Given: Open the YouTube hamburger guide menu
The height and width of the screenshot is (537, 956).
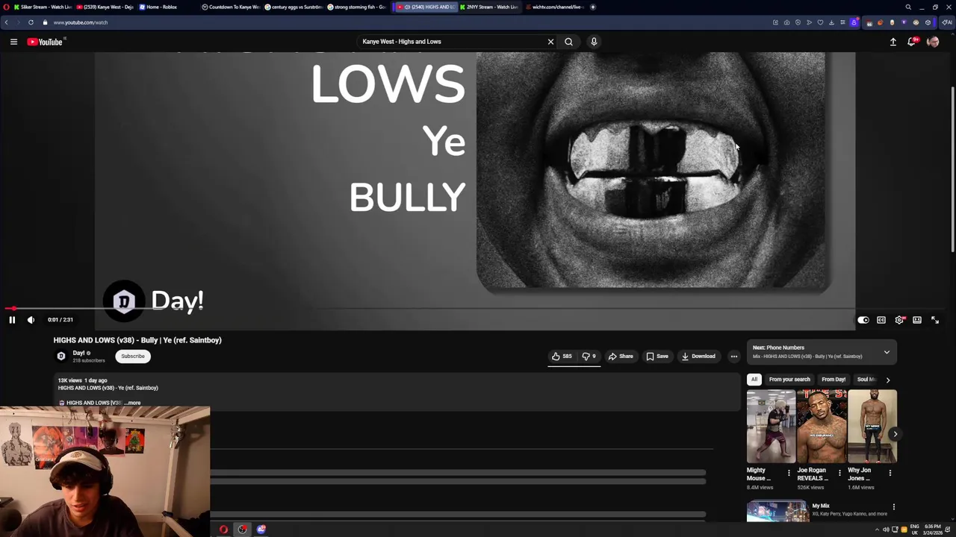Looking at the screenshot, I should click(13, 42).
